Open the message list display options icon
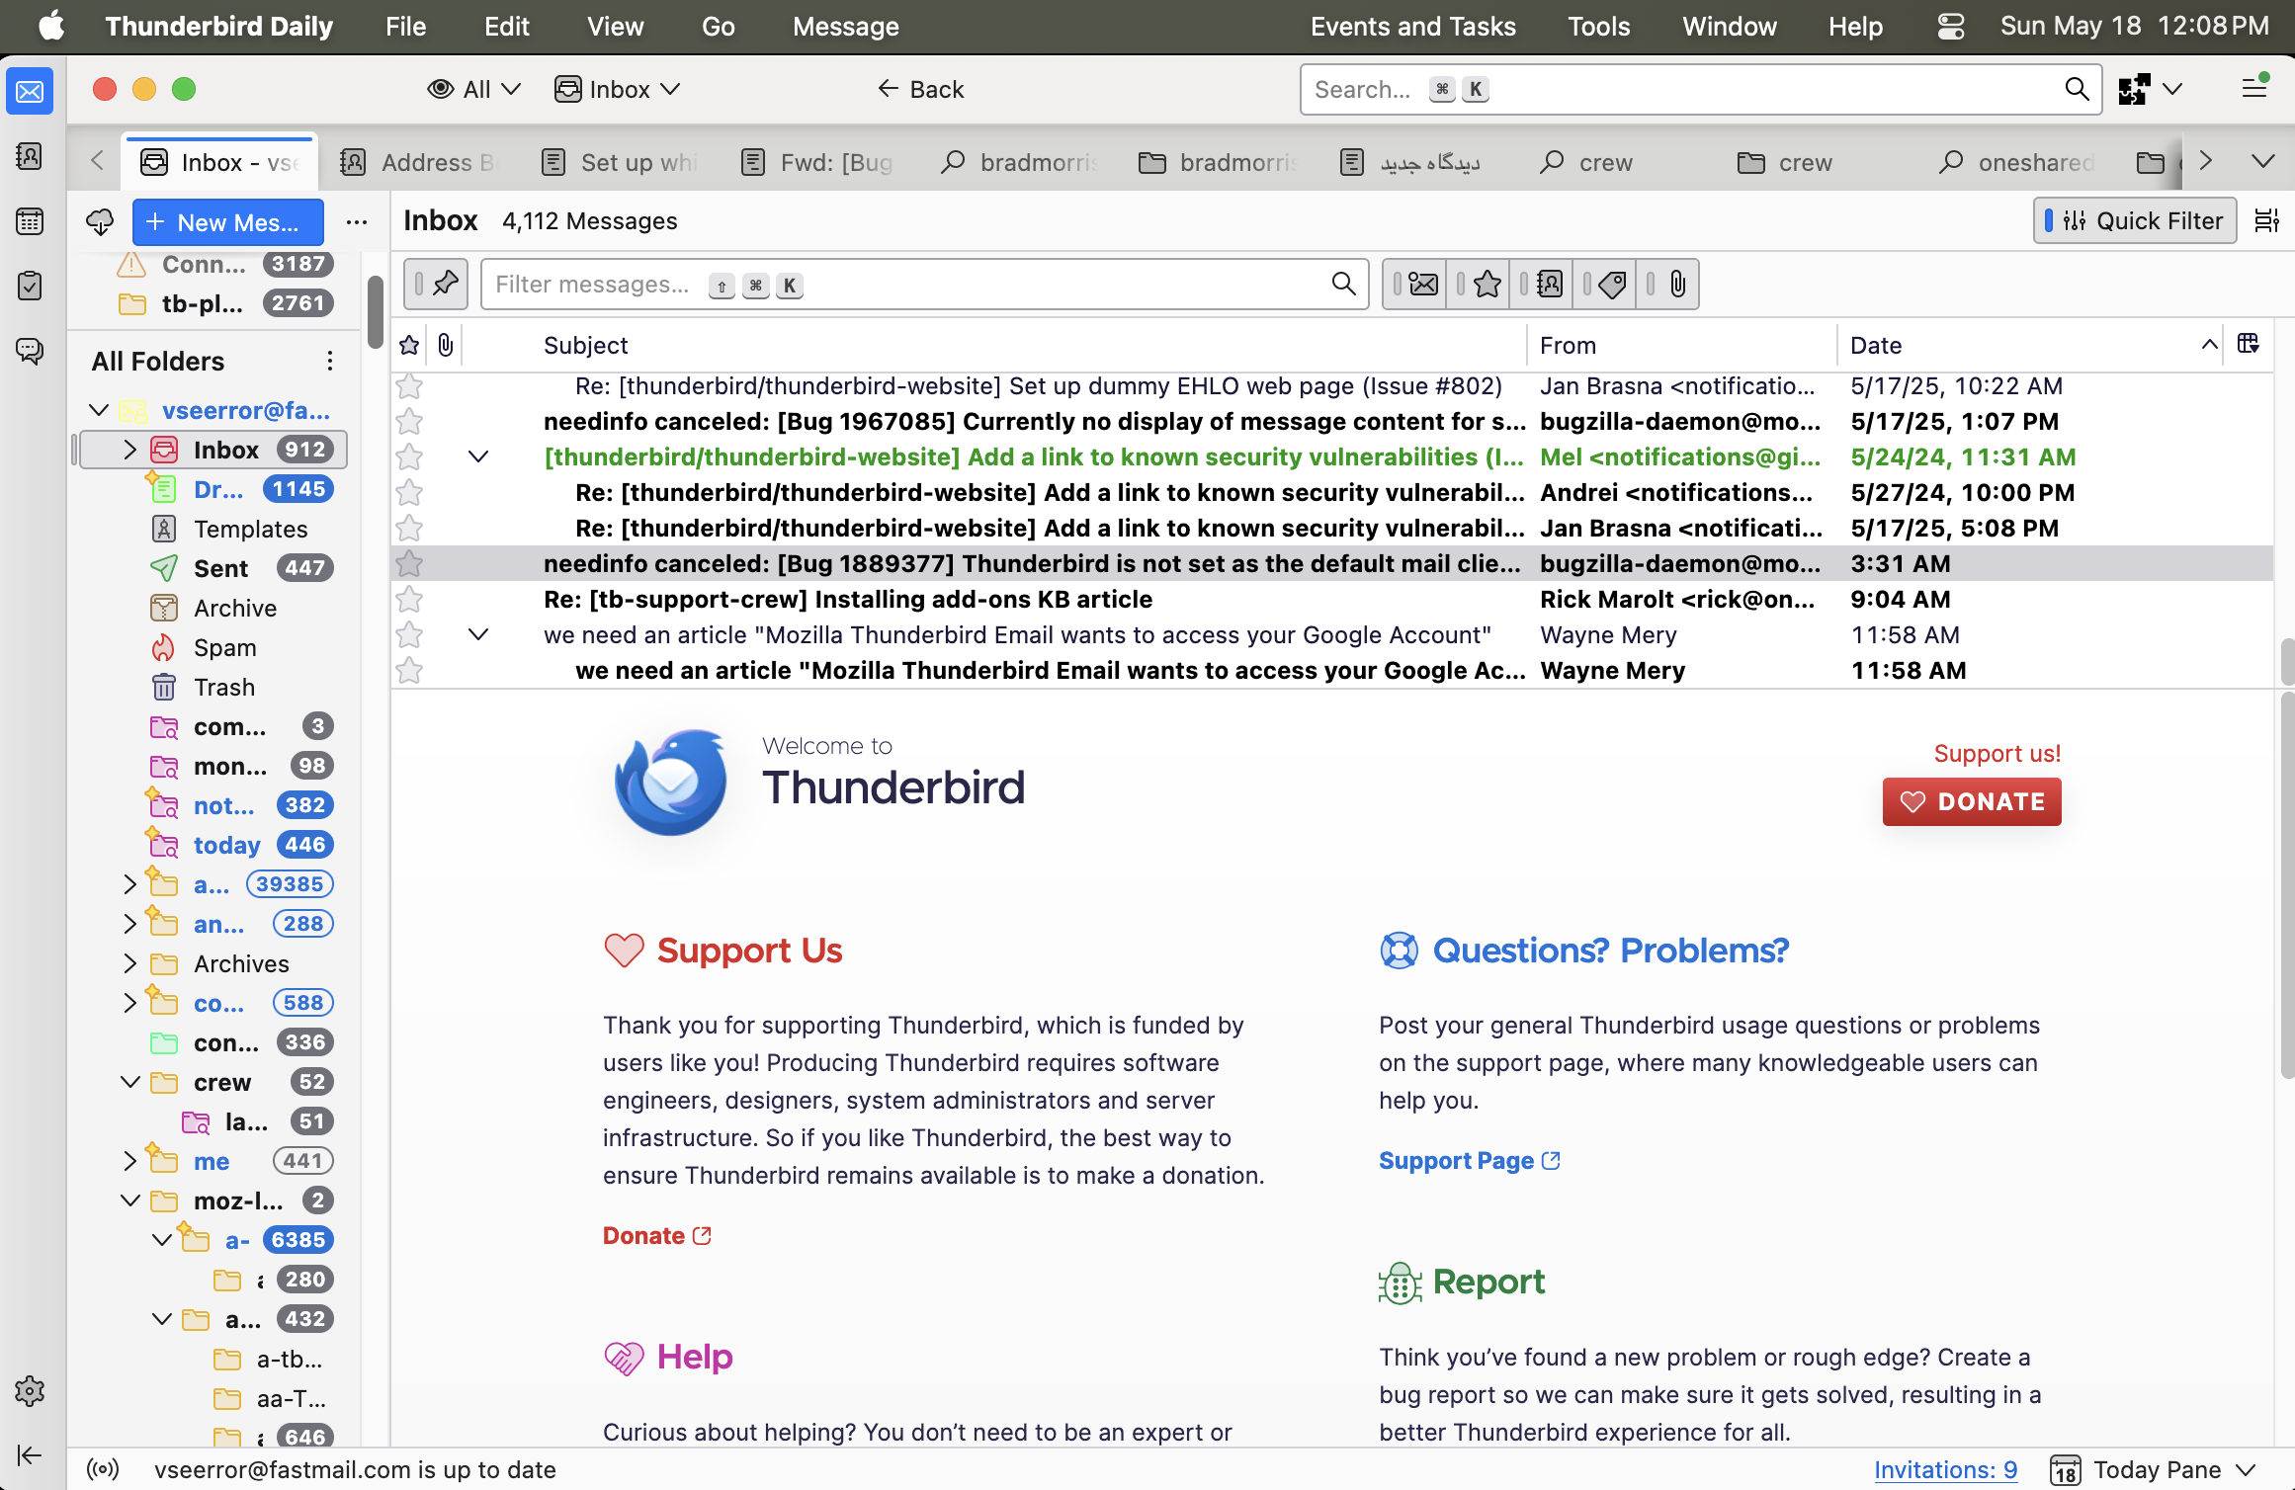 [x=2266, y=220]
